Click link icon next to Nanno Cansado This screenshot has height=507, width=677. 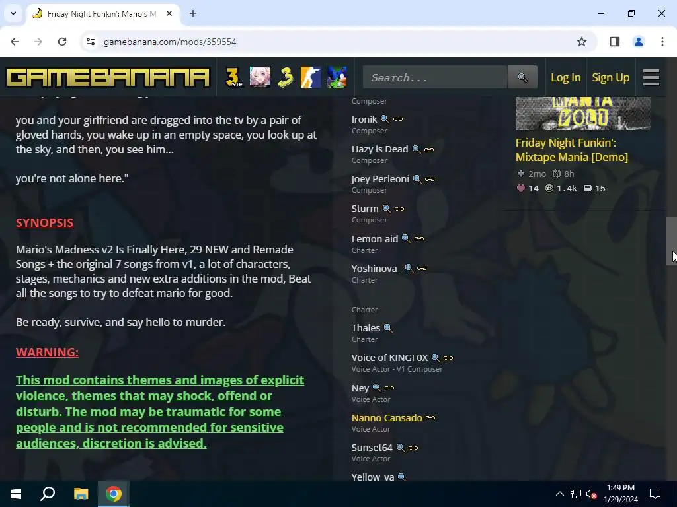click(x=430, y=418)
